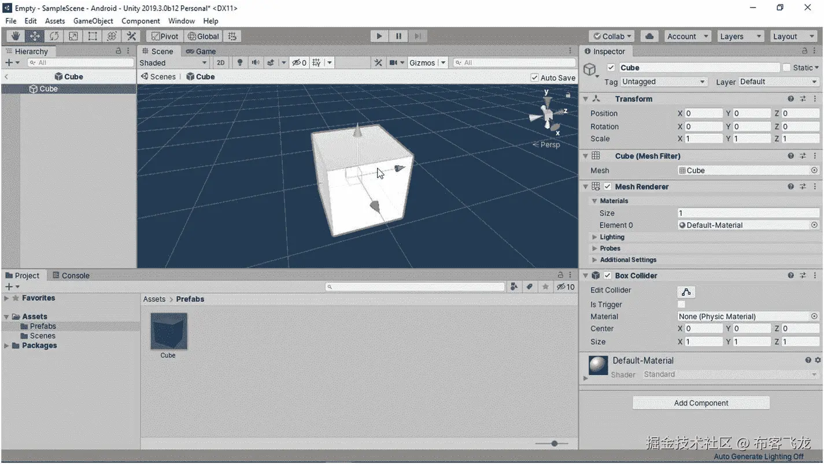Click the Unity cloud icon near Collab
Viewport: 824px width, 464px height.
tap(649, 36)
